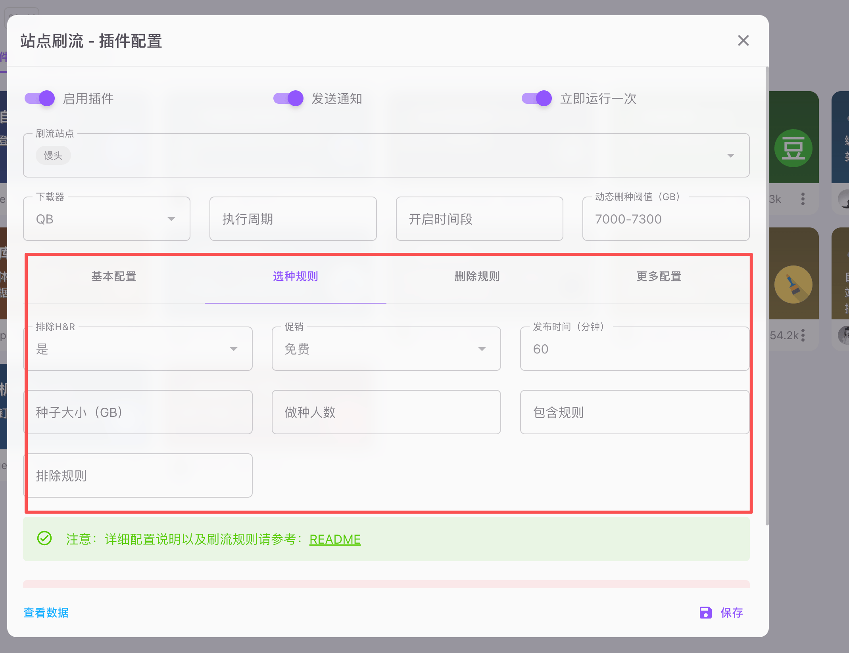
Task: Toggle the 立即运行一次 switch
Action: coord(537,98)
